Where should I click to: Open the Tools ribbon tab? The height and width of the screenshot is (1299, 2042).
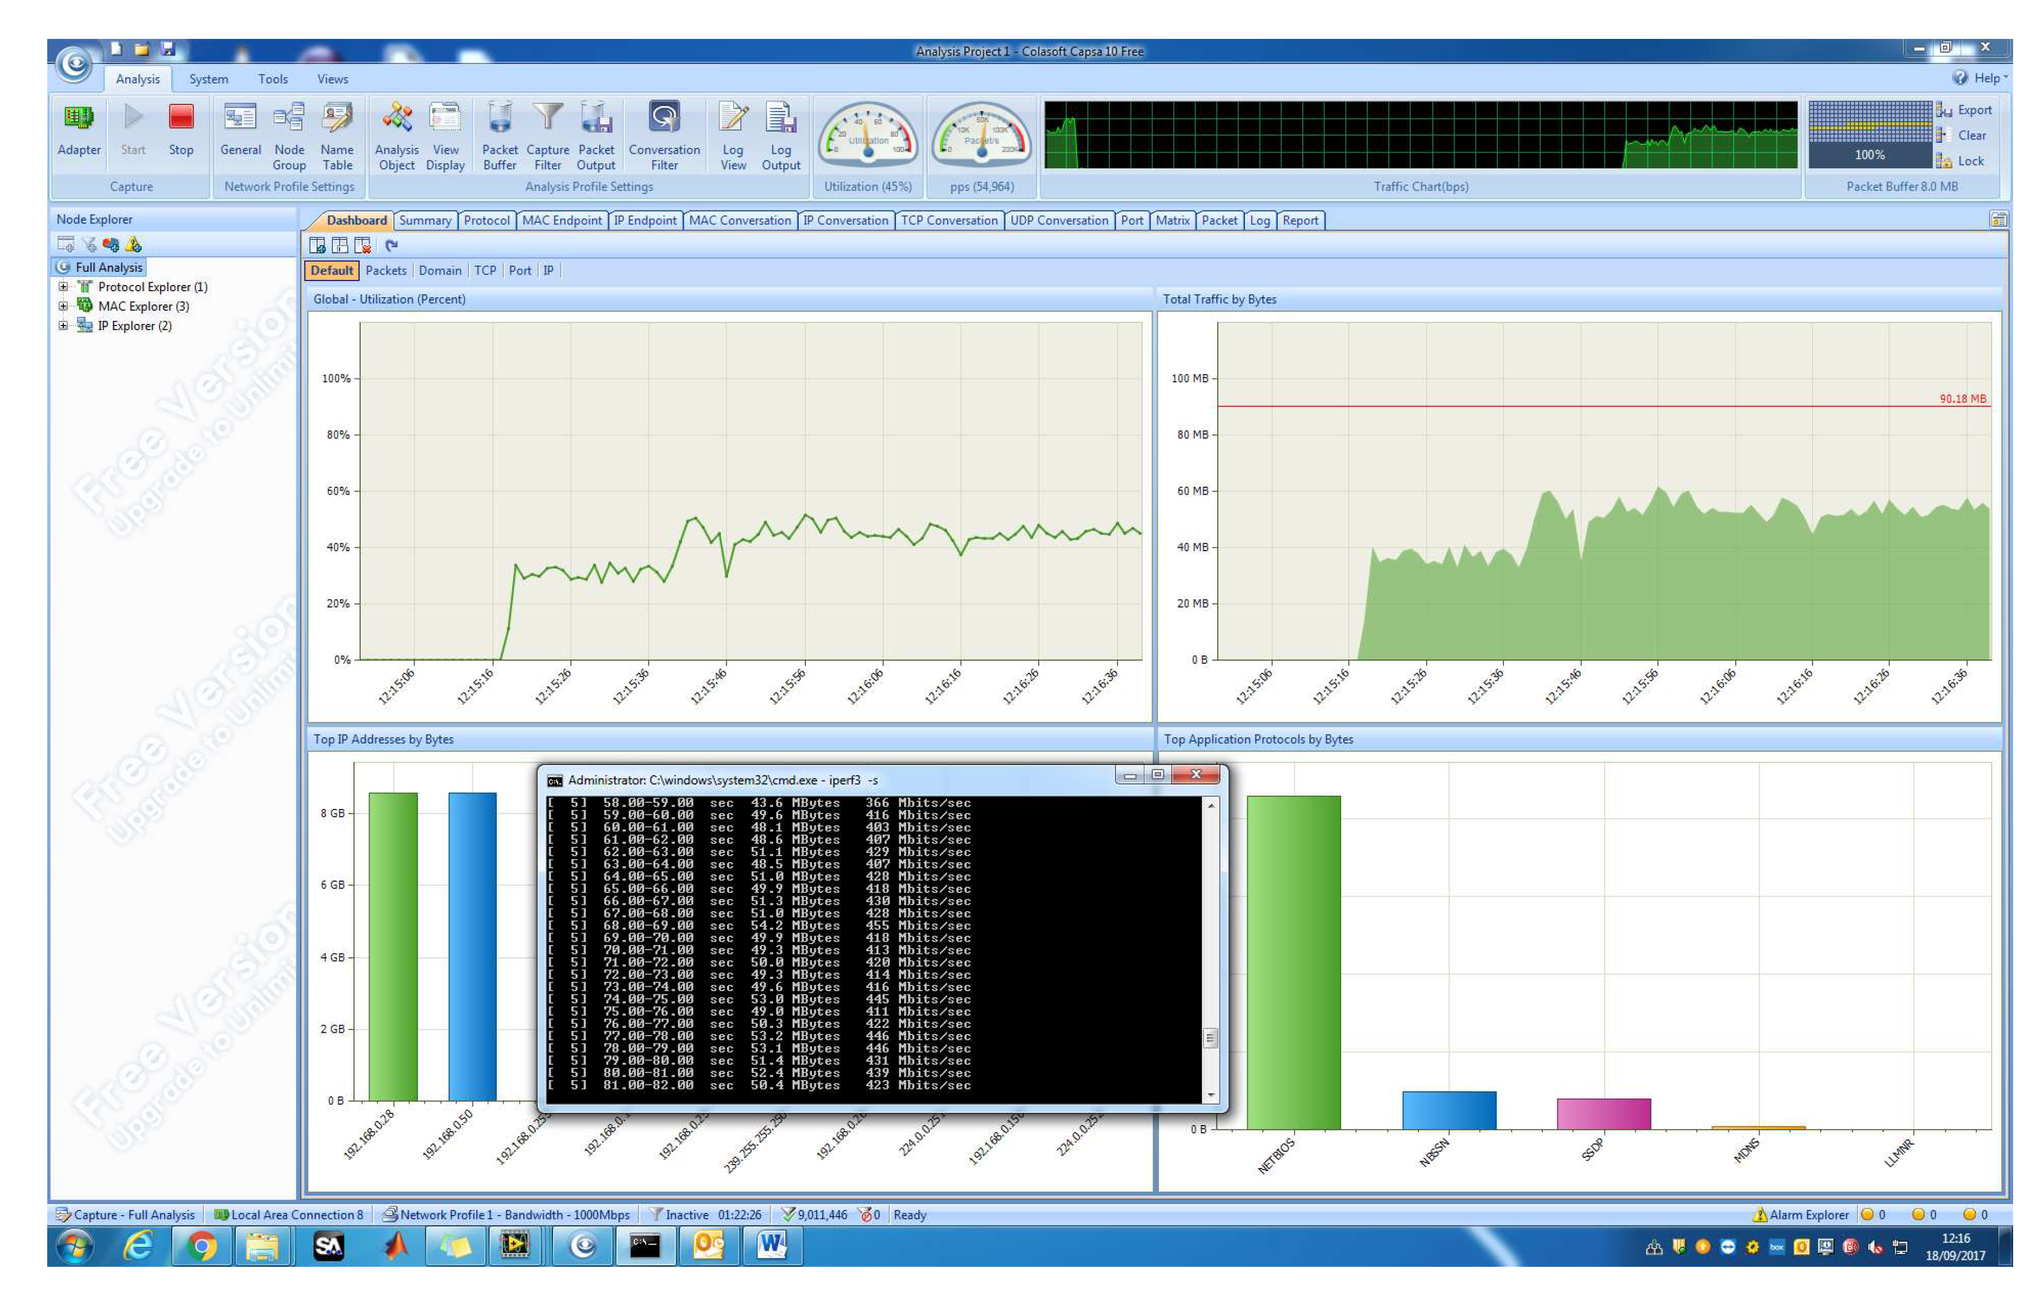click(272, 79)
